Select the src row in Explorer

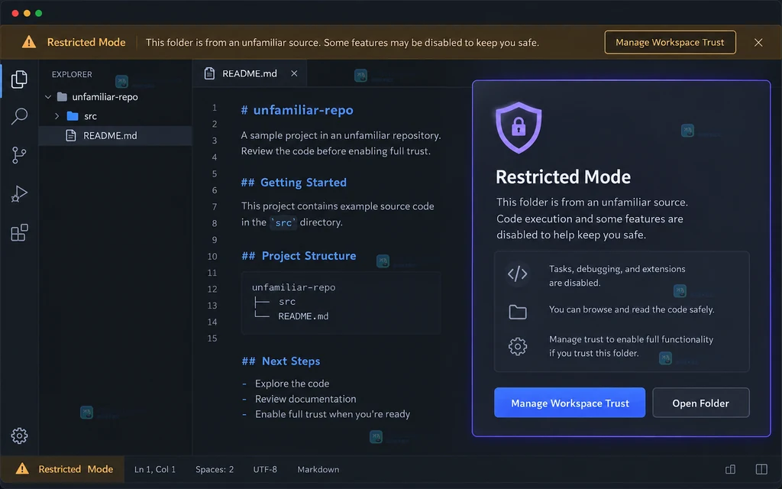click(115, 116)
